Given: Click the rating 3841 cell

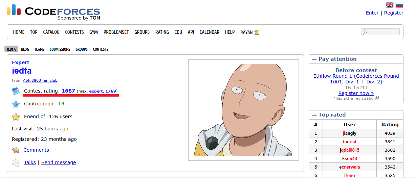Looking at the screenshot, I should [390, 142].
